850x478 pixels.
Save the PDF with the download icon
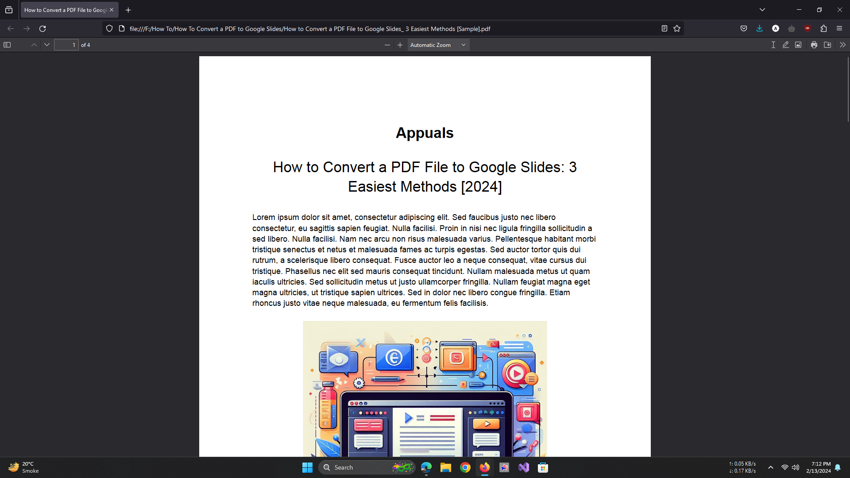[827, 45]
